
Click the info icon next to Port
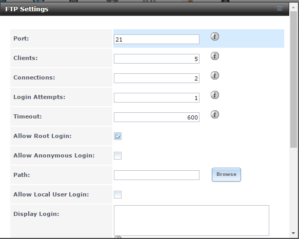215,36
